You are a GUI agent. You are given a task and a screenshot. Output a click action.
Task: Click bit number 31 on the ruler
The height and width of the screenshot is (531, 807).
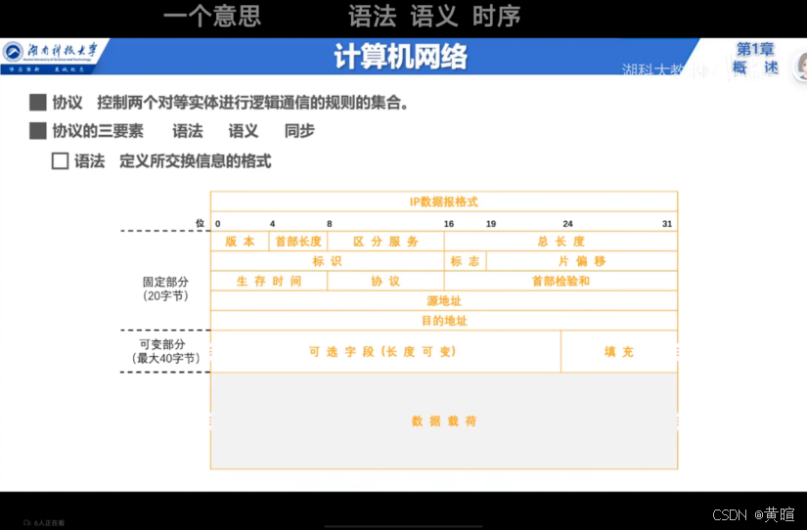(x=667, y=224)
